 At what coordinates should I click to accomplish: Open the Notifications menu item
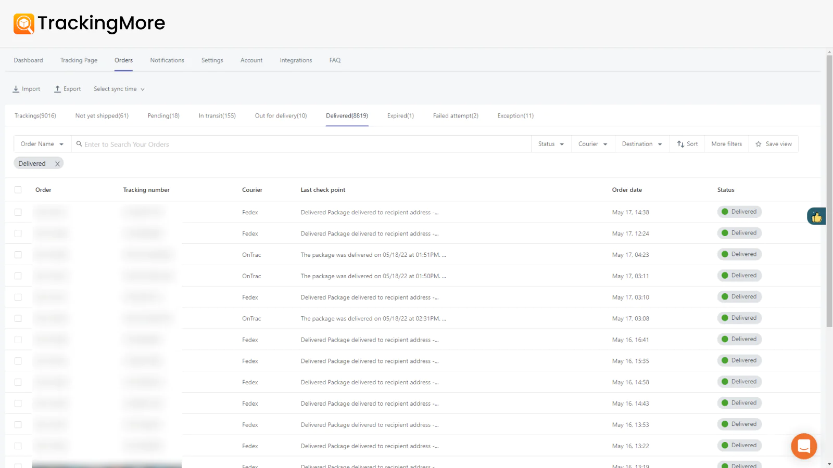pyautogui.click(x=167, y=60)
